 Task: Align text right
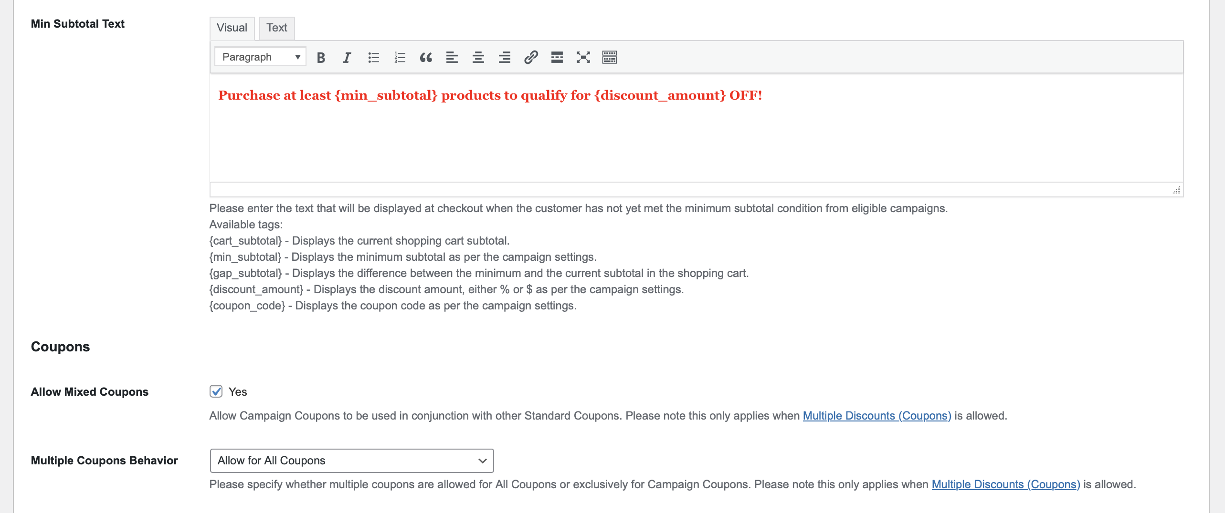[x=505, y=58]
